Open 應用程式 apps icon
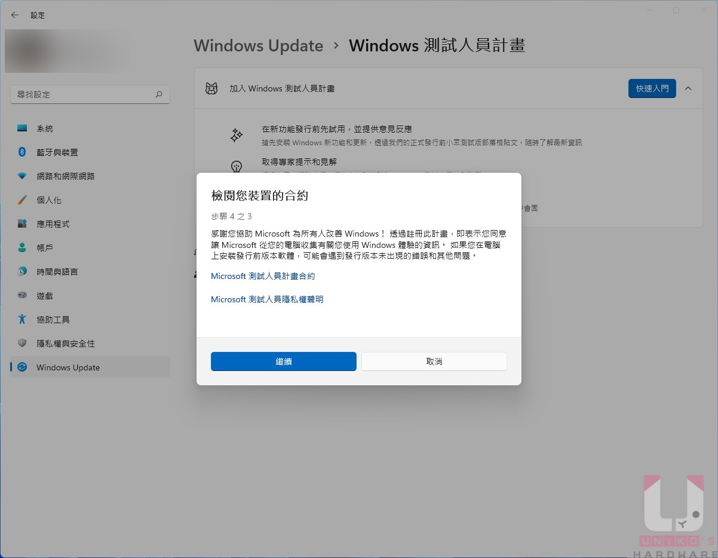This screenshot has height=558, width=718. point(22,224)
